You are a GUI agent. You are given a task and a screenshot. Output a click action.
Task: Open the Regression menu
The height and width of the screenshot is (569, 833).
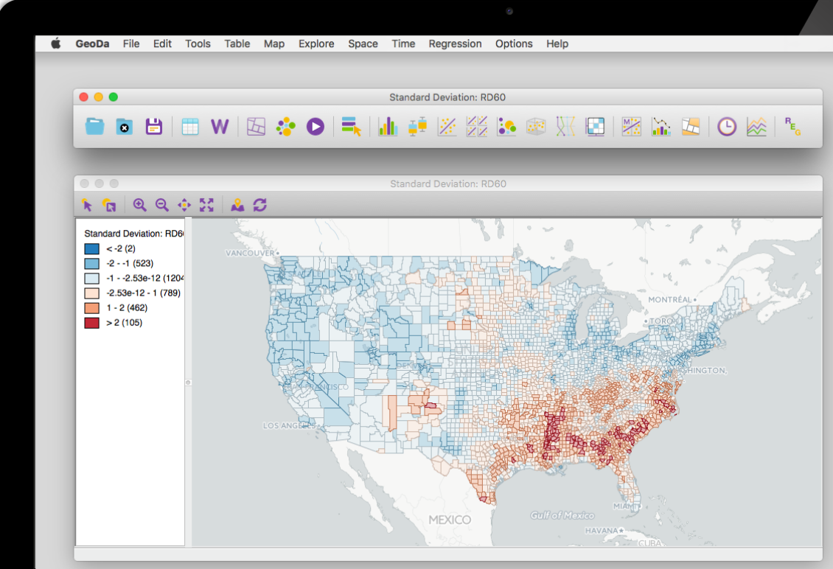coord(455,43)
